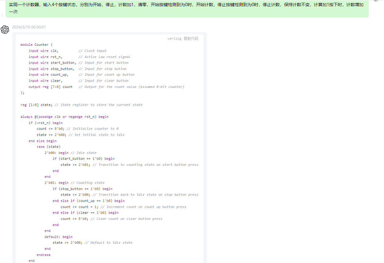The image size is (384, 263).
Task: Click the 'input wire clk' declaration line
Action: pos(43,51)
